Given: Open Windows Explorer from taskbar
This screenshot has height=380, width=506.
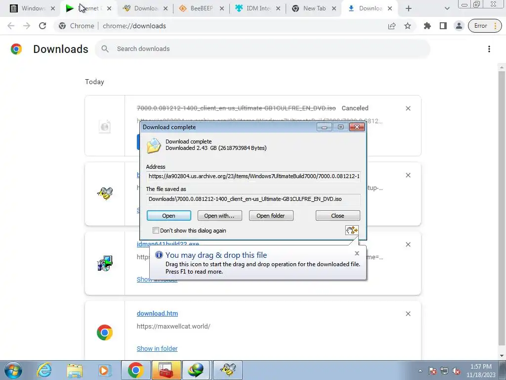Looking at the screenshot, I should point(75,370).
